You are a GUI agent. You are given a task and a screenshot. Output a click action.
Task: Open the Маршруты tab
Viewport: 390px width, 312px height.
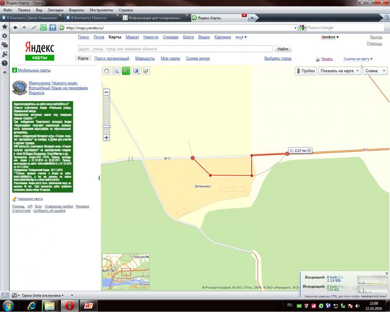coord(145,58)
